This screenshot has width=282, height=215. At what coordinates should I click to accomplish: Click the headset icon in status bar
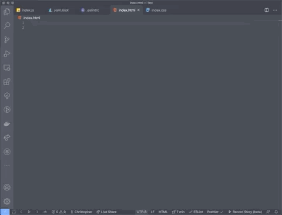(x=14, y=212)
